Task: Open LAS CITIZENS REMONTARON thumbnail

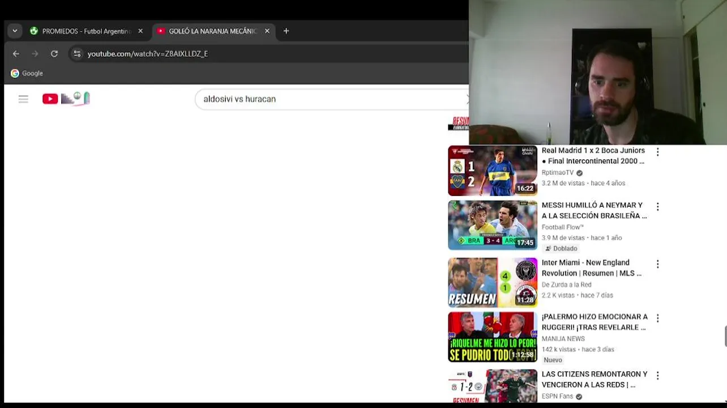Action: [493, 386]
